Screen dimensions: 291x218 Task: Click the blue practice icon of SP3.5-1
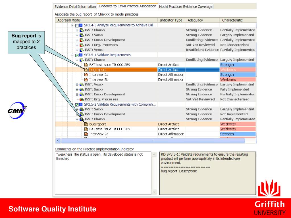click(x=81, y=55)
